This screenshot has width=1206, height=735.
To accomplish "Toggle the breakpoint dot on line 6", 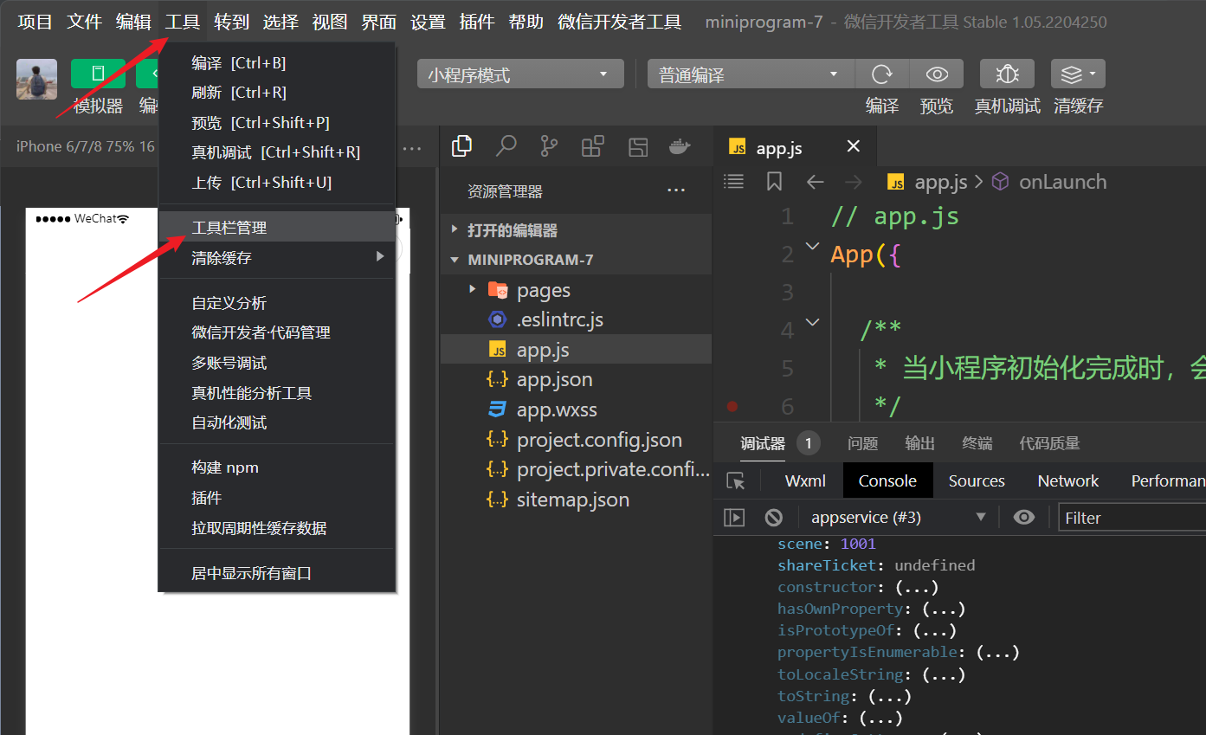I will pyautogui.click(x=732, y=406).
